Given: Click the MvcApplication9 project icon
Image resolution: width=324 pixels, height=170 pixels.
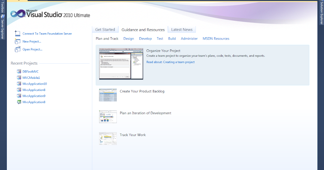Looking at the screenshot, I should 19,96.
